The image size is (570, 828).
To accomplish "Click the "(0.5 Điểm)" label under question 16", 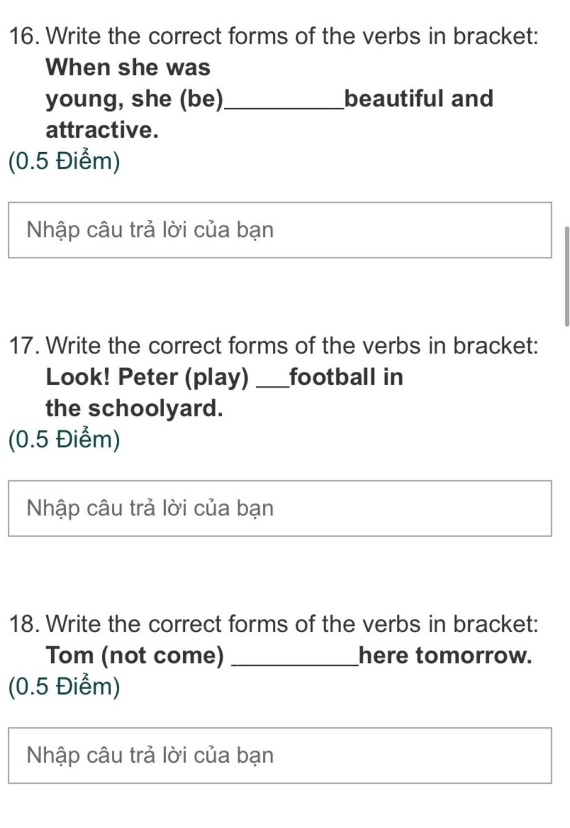I will pyautogui.click(x=65, y=161).
